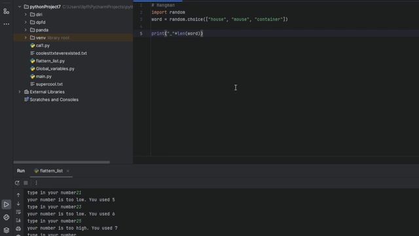Click console input value 25
The image size is (419, 236).
click(79, 222)
